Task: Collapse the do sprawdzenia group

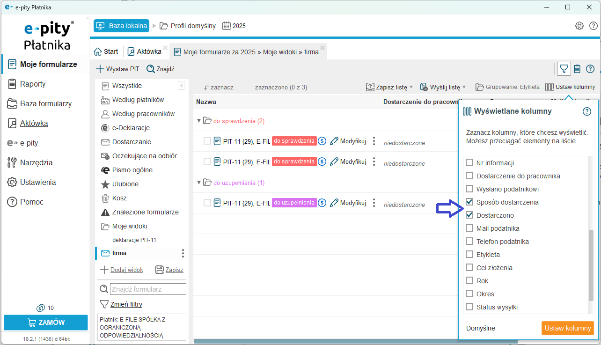Action: [198, 121]
